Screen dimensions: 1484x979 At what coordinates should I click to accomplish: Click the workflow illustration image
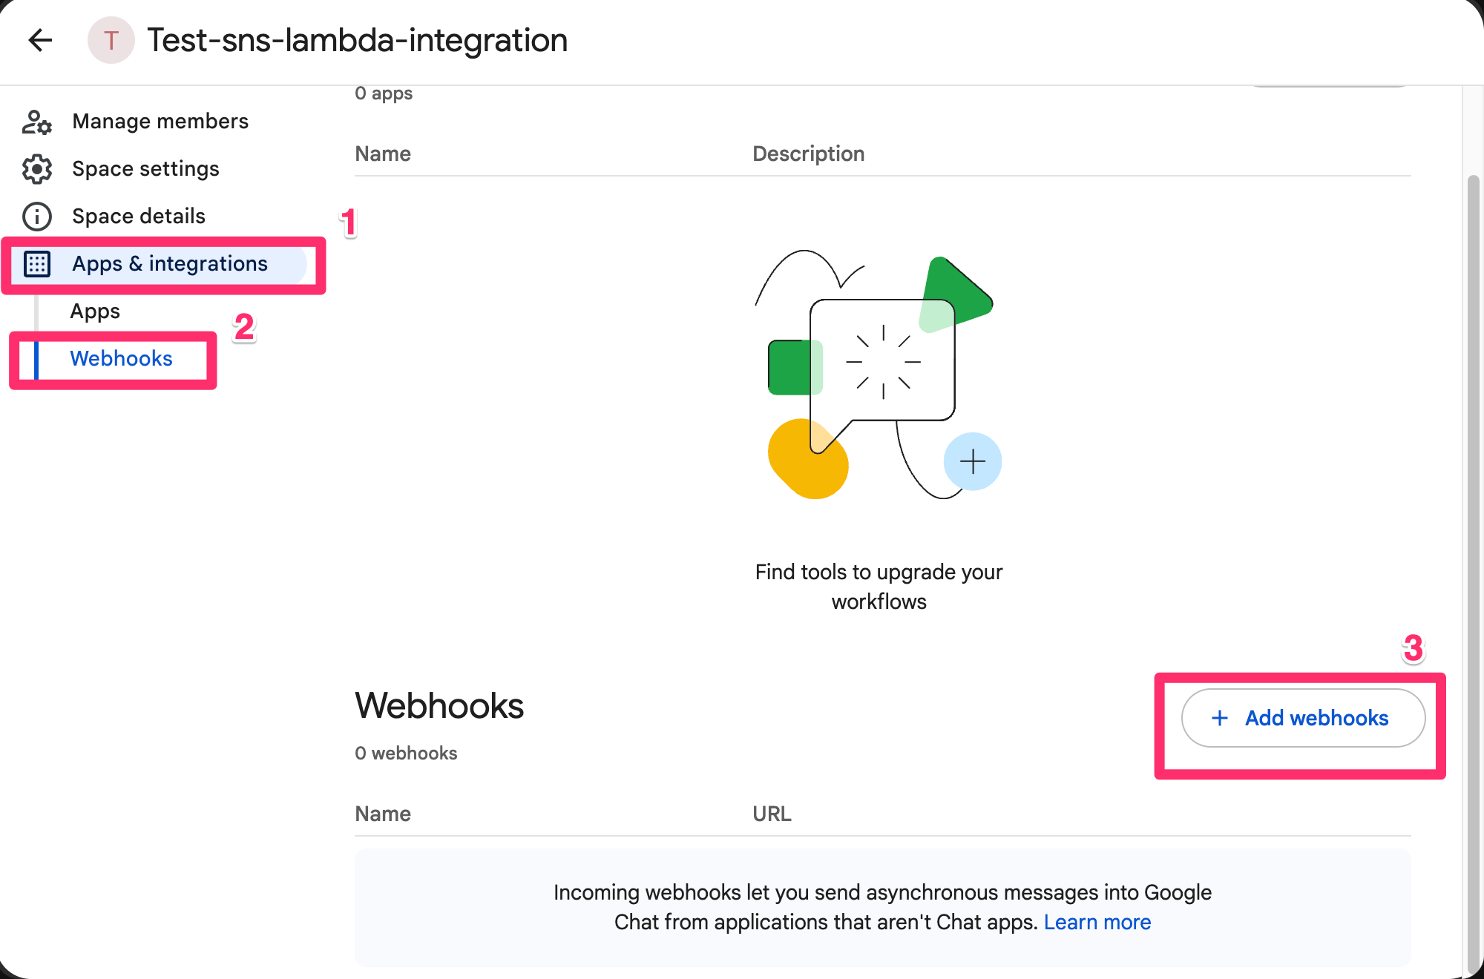(x=879, y=375)
